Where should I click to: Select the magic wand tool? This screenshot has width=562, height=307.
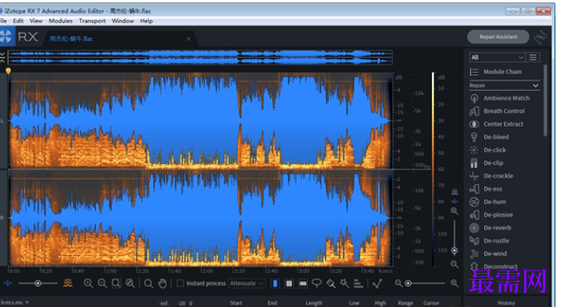coord(344,283)
